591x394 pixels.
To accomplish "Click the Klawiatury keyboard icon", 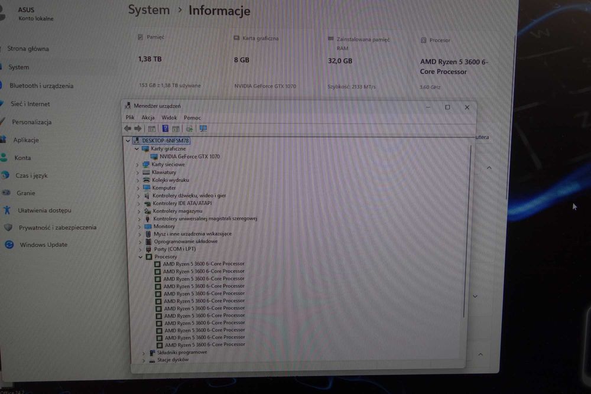I will [x=146, y=172].
